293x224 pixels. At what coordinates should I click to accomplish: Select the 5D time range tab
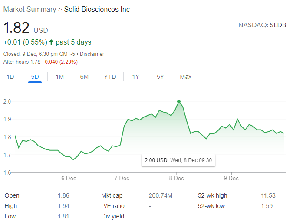35,77
